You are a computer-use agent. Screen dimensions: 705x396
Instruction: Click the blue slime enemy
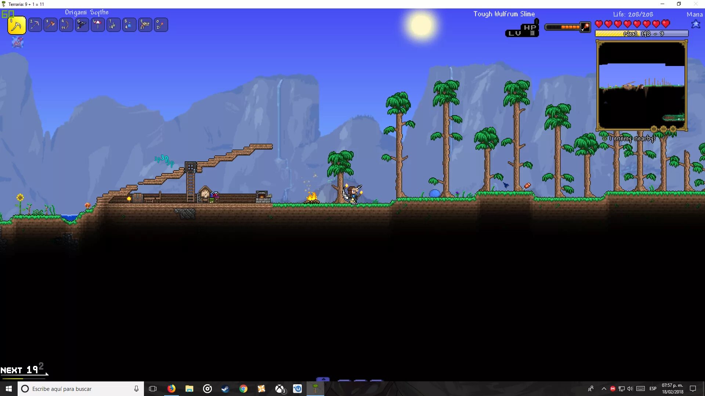point(435,193)
